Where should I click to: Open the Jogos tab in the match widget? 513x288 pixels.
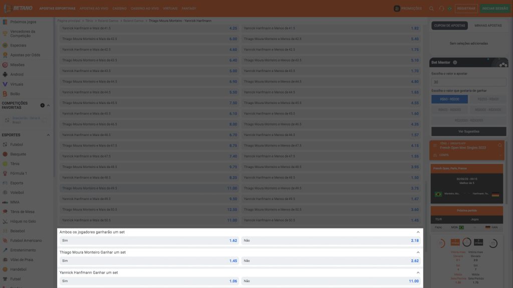click(x=474, y=219)
